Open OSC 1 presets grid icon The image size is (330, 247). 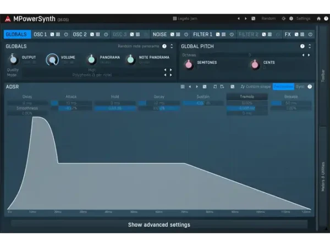(x=58, y=35)
